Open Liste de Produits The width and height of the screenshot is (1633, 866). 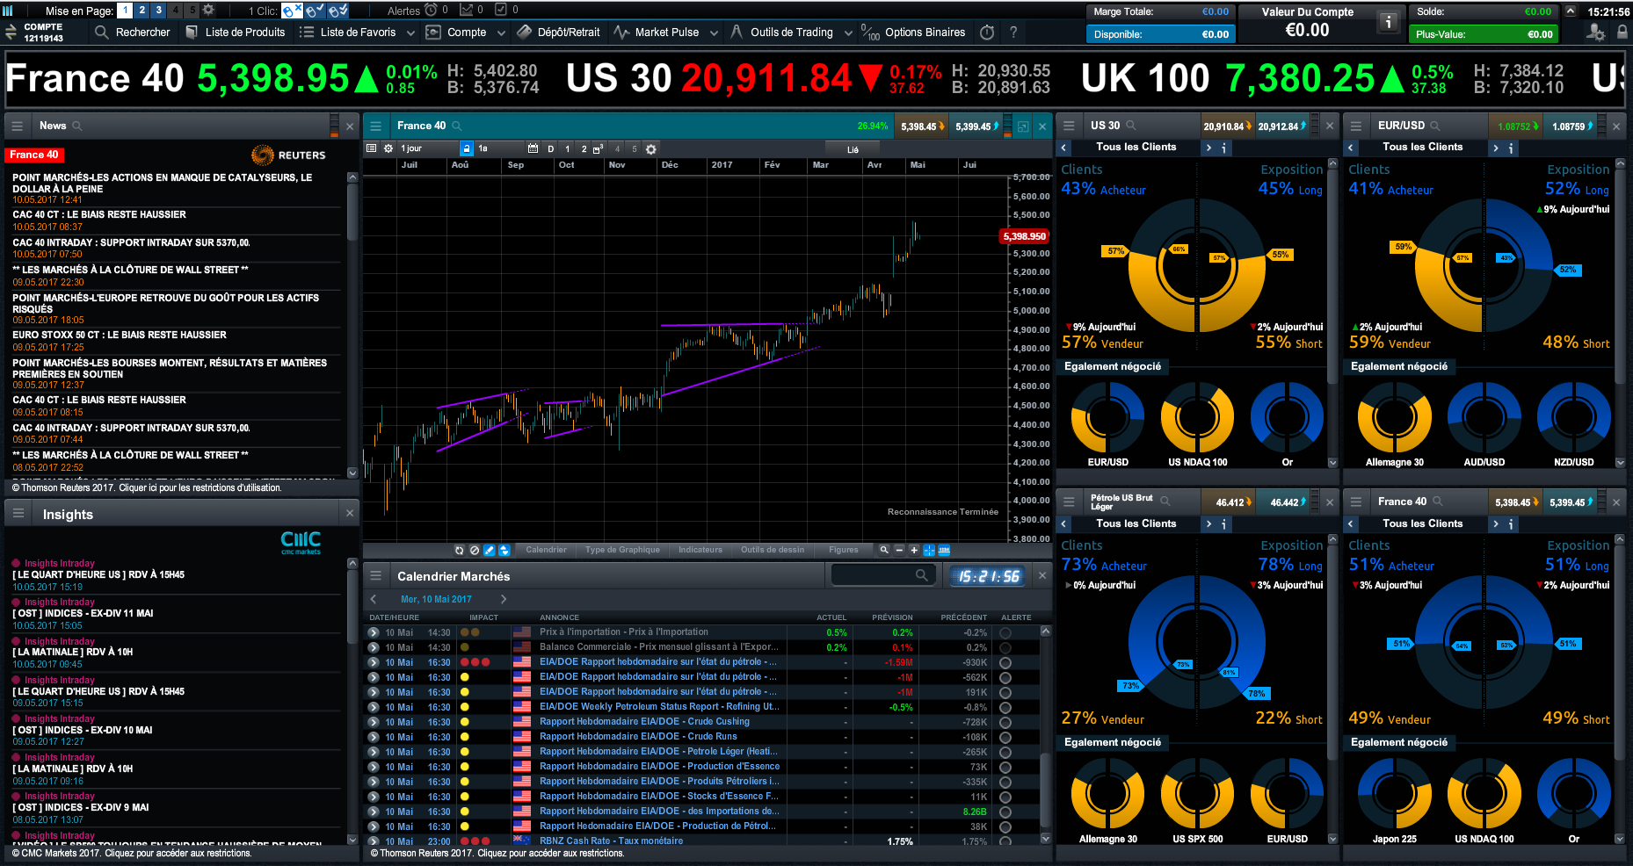tap(236, 32)
